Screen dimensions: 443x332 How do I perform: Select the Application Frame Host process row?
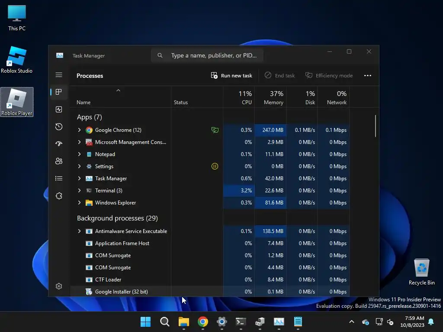coord(210,243)
